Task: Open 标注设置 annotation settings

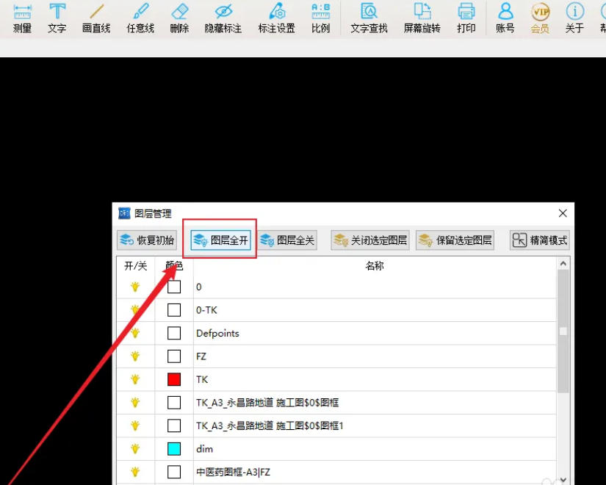Action: (276, 18)
